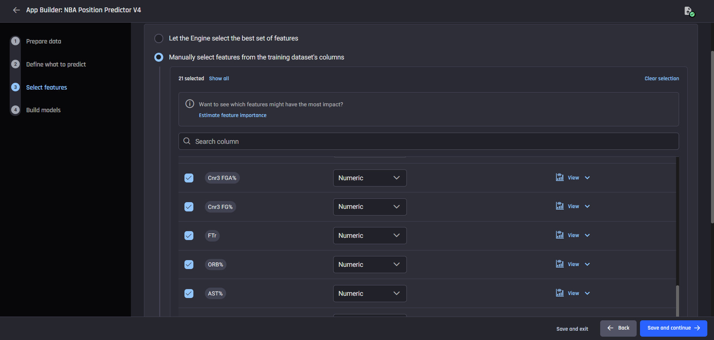
Task: Open the Select features step
Action: [46, 87]
